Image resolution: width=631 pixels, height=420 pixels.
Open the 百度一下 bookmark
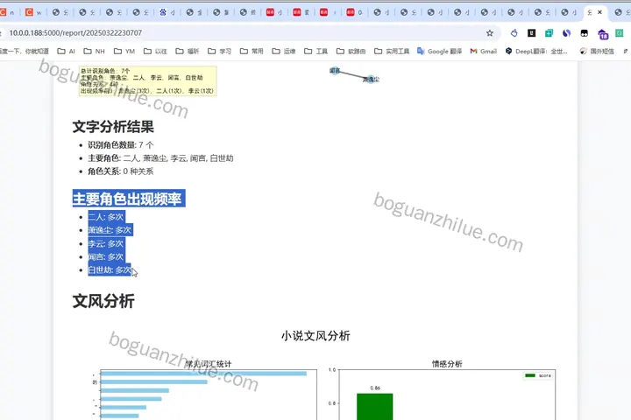(x=25, y=51)
